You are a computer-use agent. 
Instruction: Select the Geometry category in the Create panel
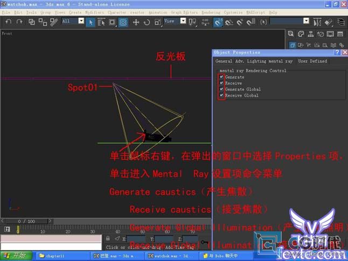[293, 45]
